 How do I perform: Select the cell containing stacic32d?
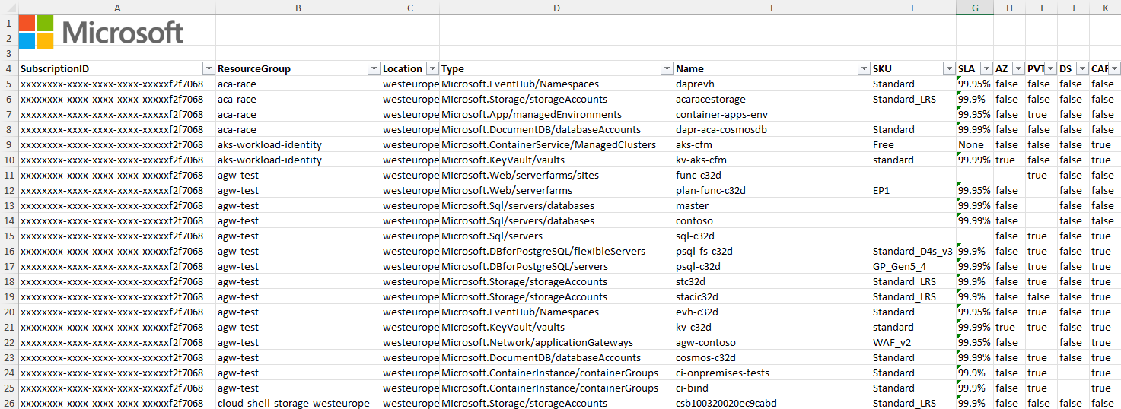(x=772, y=296)
